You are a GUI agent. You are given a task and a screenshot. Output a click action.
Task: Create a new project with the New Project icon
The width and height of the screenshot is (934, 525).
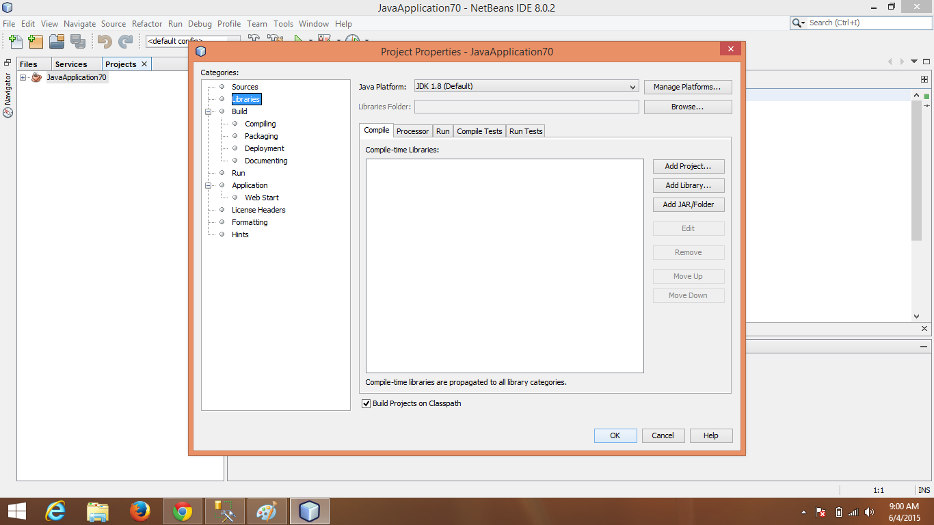[36, 42]
